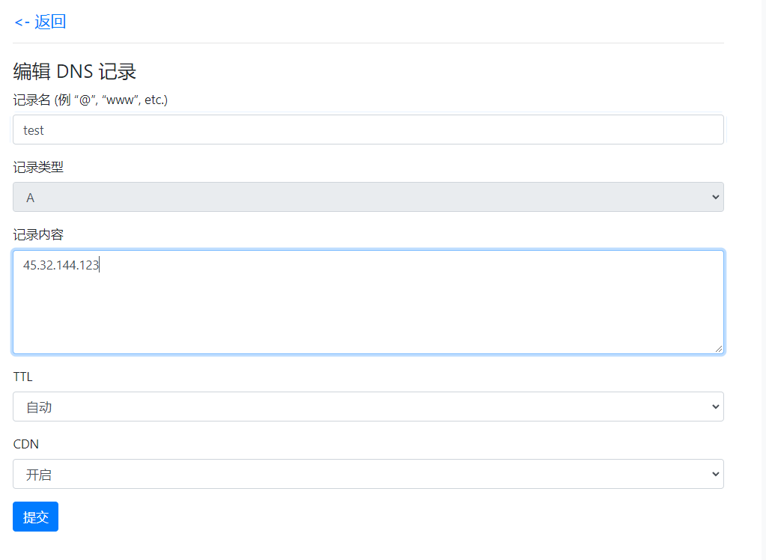Click the TTL dropdown chevron arrow
Viewport: 766px width, 560px height.
coord(715,407)
